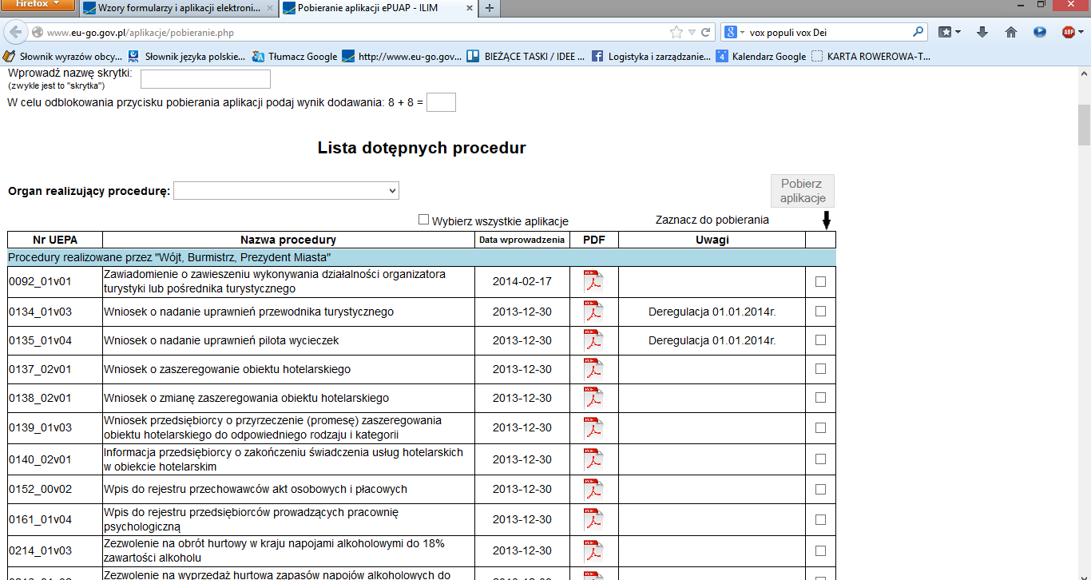Screen dimensions: 1091x580
Task: Open PDF for procedure 0139_01v03
Action: click(593, 428)
